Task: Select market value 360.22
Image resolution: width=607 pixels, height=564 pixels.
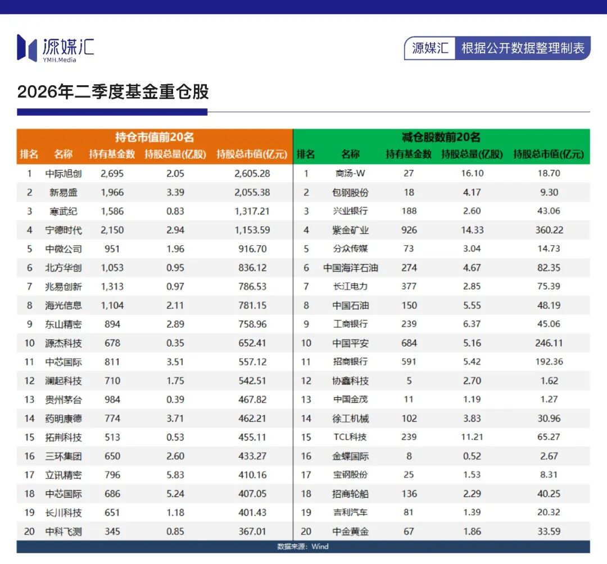Action: coord(549,230)
